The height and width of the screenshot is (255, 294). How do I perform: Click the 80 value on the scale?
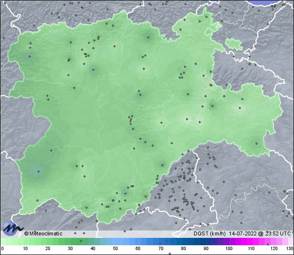pos(183,249)
